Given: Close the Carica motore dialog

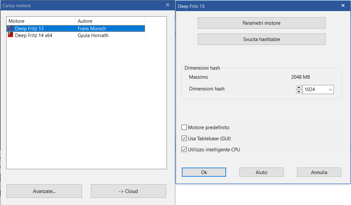Looking at the screenshot, I should pos(168,5).
